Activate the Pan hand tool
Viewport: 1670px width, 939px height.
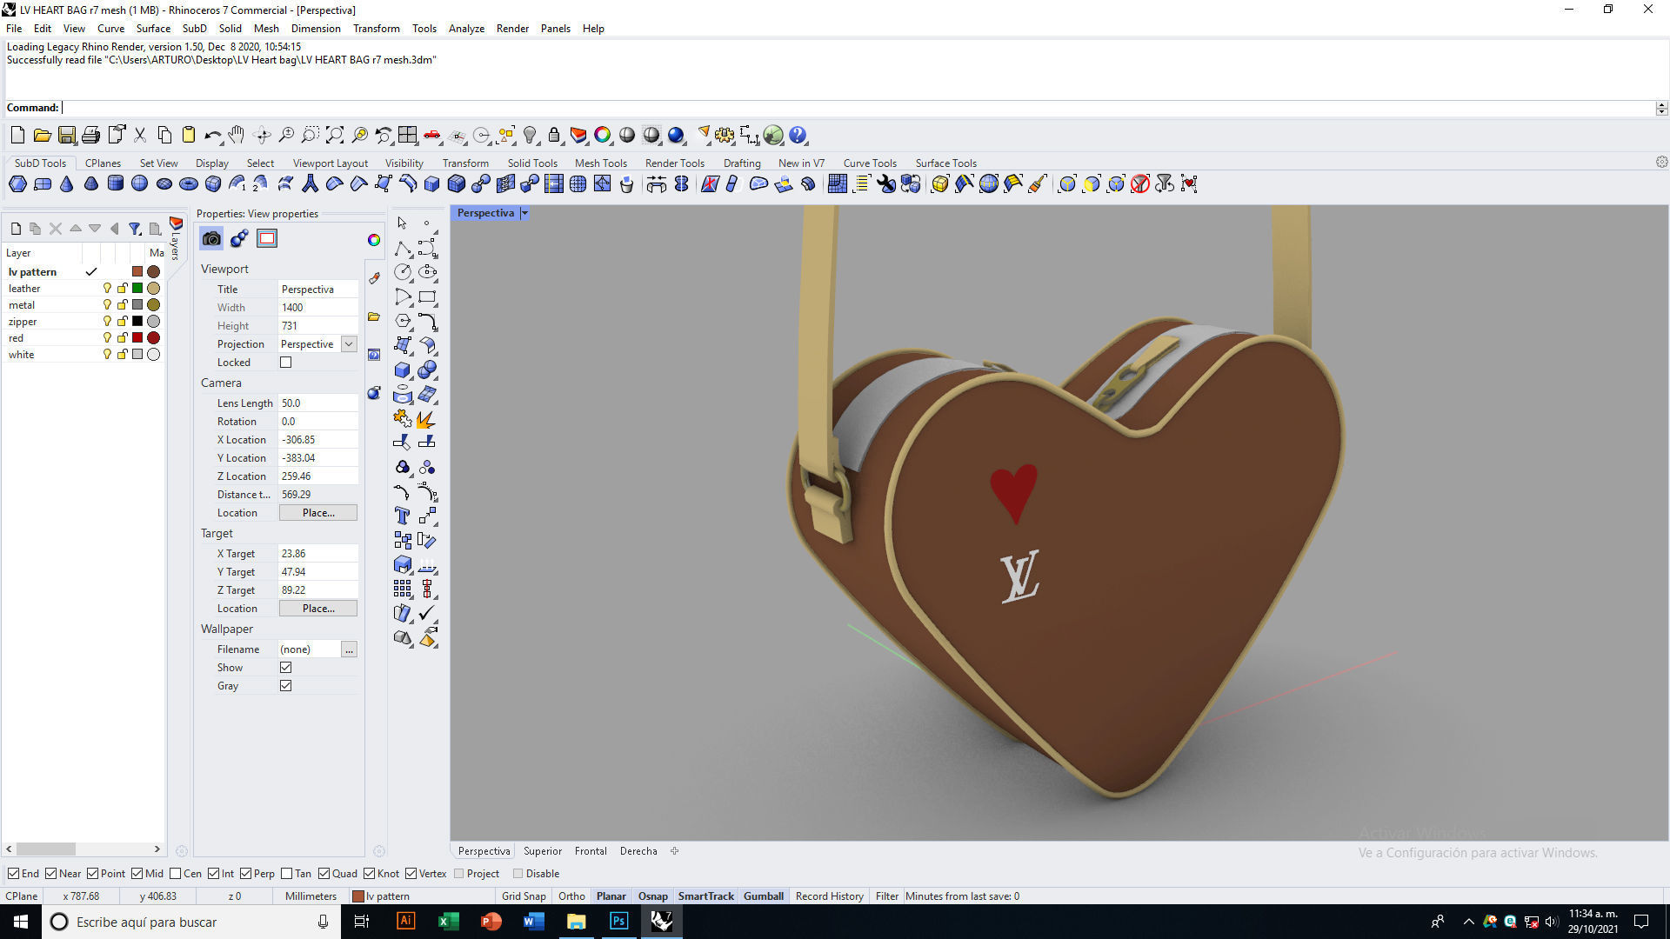[x=237, y=135]
